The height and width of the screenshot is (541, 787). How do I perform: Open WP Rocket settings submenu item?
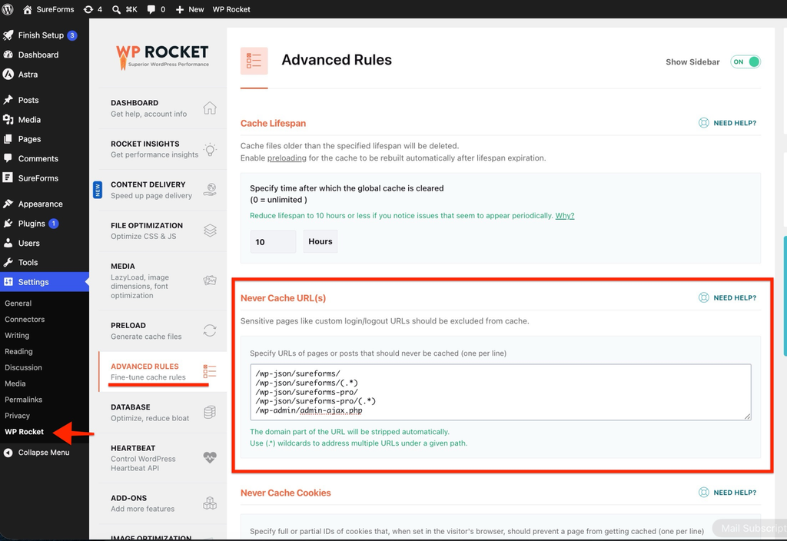pyautogui.click(x=24, y=432)
